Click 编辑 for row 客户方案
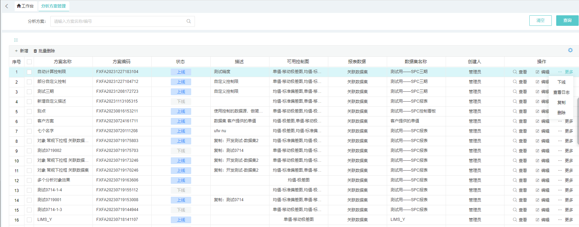The width and height of the screenshot is (579, 227). tap(542, 121)
